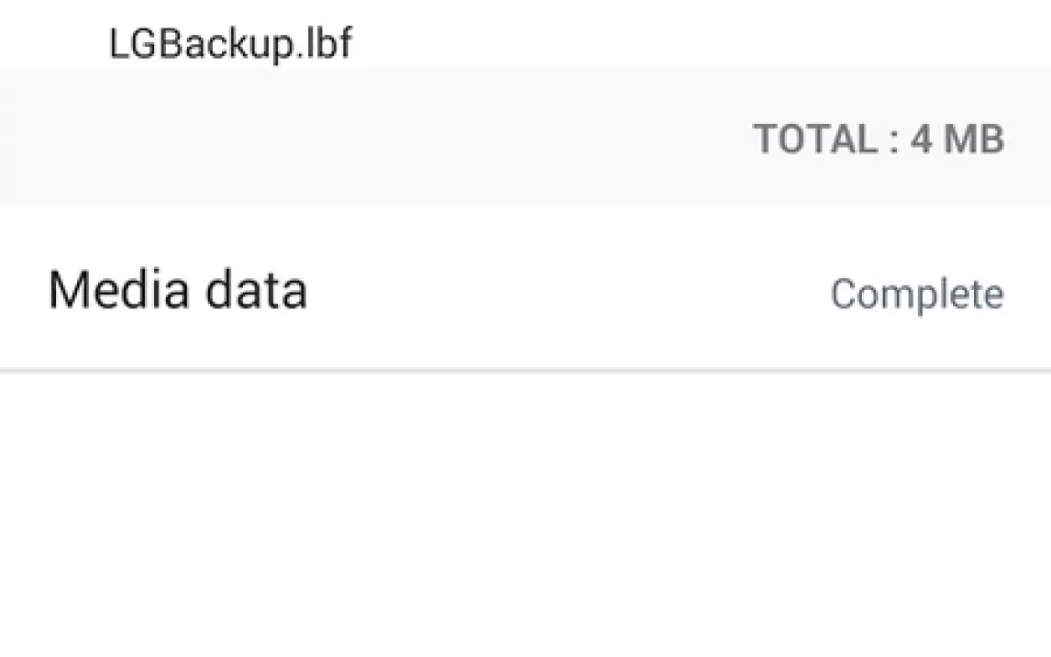The height and width of the screenshot is (657, 1051).
Task: Click the LGBackup.lbf file name
Action: (x=229, y=43)
